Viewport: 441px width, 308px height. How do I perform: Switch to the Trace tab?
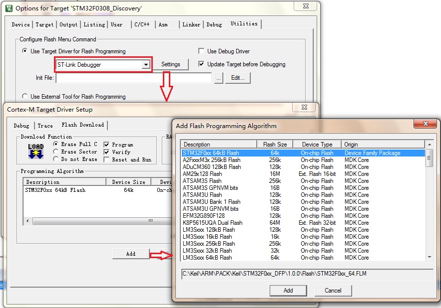point(45,126)
